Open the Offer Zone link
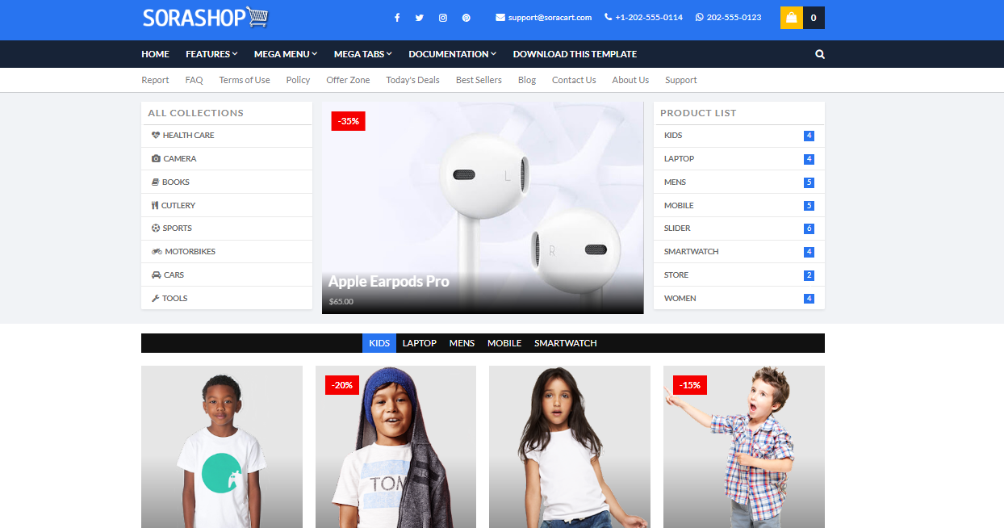 pyautogui.click(x=348, y=80)
